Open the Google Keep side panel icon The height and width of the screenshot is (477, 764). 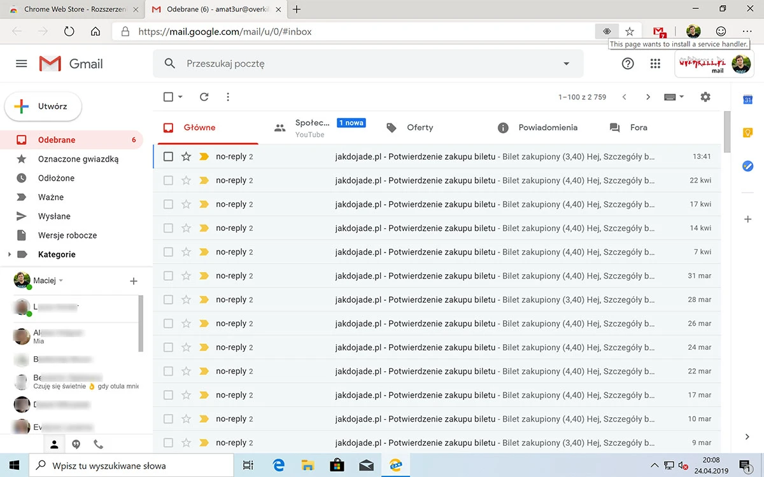(748, 132)
